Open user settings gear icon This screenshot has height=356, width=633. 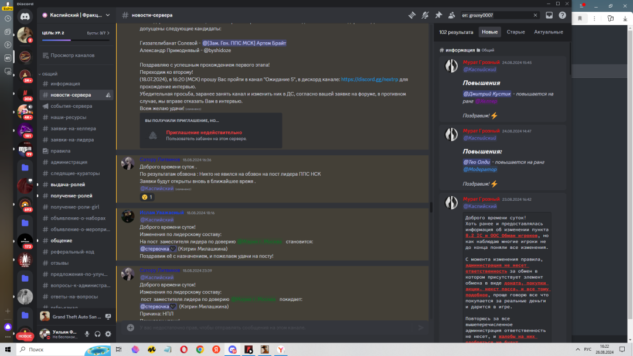108,334
